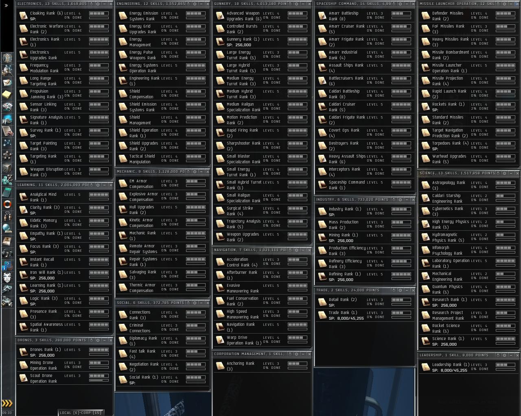This screenshot has width=521, height=416.
Task: Click the sparkle icon in Social window header
Action: pyautogui.click(x=188, y=303)
